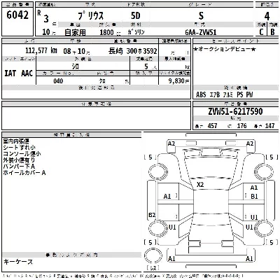Click the 08 inspection year value
The width and height of the screenshot is (280, 280).
click(x=67, y=51)
